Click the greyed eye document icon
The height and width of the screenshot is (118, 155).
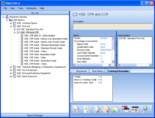(86, 109)
